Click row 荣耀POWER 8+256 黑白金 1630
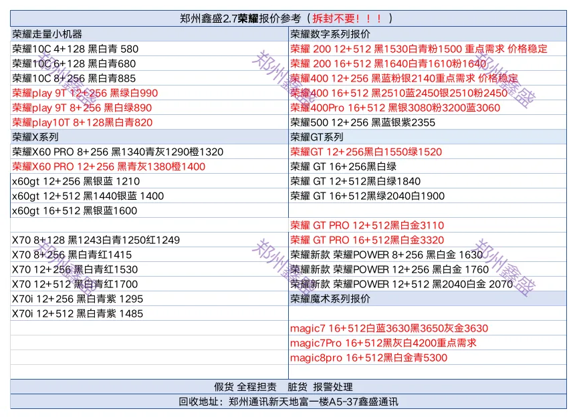Image resolution: width=577 pixels, height=419 pixels. 428,255
